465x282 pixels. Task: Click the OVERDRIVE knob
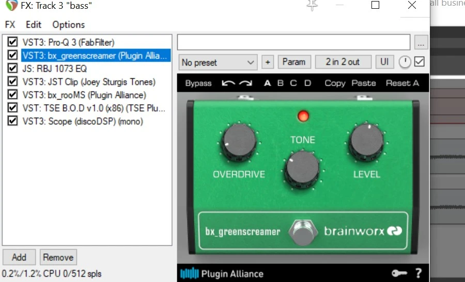pos(239,141)
